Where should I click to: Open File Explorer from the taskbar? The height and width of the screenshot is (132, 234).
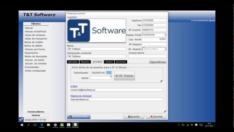pos(48,125)
